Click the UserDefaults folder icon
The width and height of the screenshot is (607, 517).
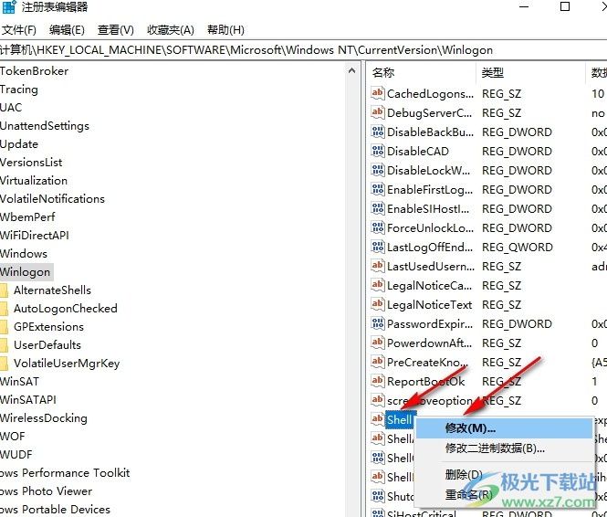(4, 345)
